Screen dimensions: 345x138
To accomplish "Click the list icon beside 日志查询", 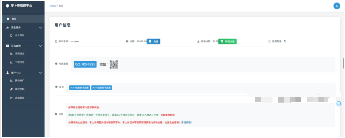I will (8, 46).
